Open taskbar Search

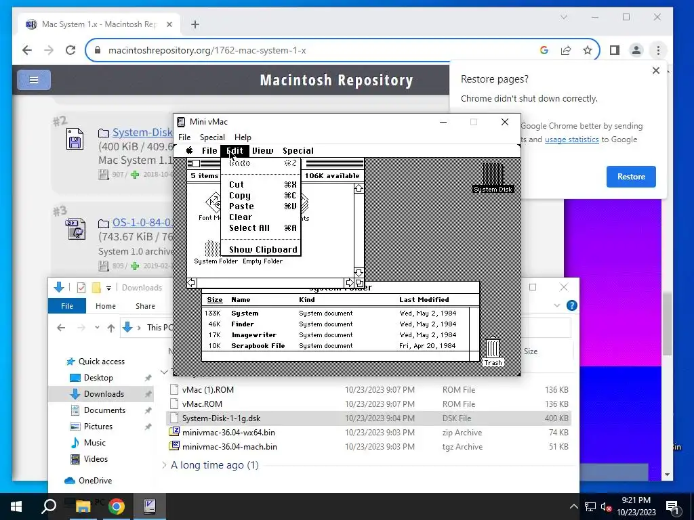click(x=49, y=506)
